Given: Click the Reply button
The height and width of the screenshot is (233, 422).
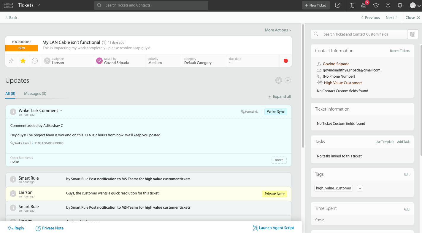Looking at the screenshot, I should click(16, 228).
